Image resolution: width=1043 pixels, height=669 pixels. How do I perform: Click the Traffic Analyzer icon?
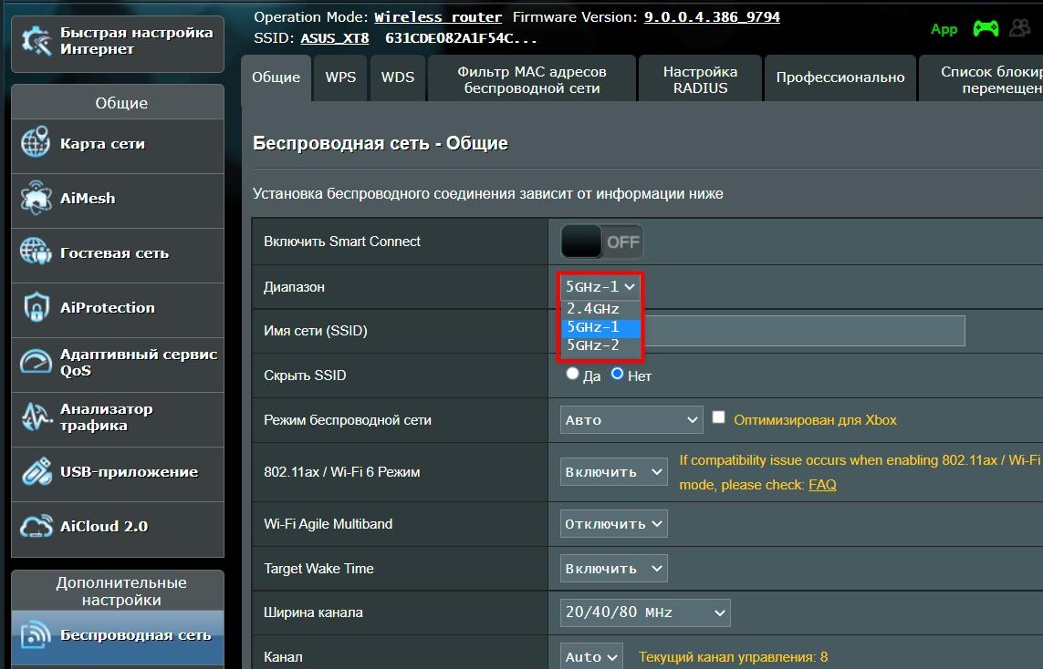point(36,417)
